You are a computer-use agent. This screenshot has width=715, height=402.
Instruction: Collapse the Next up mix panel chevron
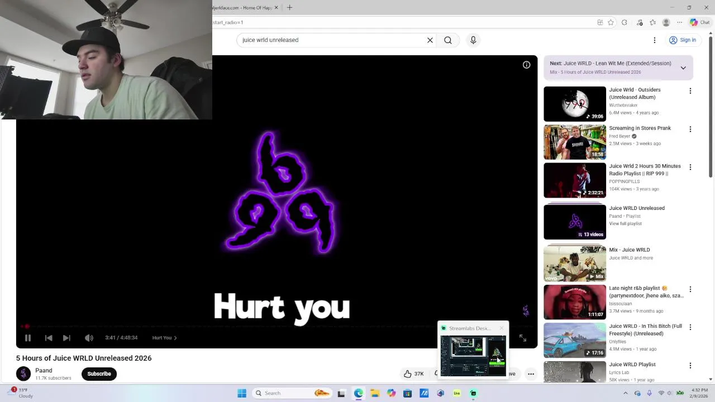point(683,68)
